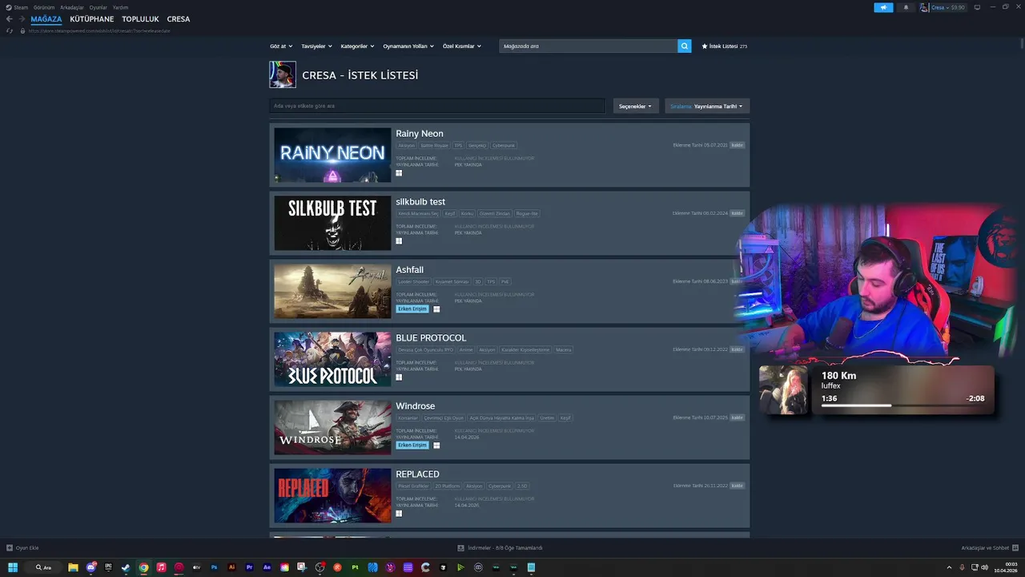Open the blue announcements megaphone button

pyautogui.click(x=883, y=7)
